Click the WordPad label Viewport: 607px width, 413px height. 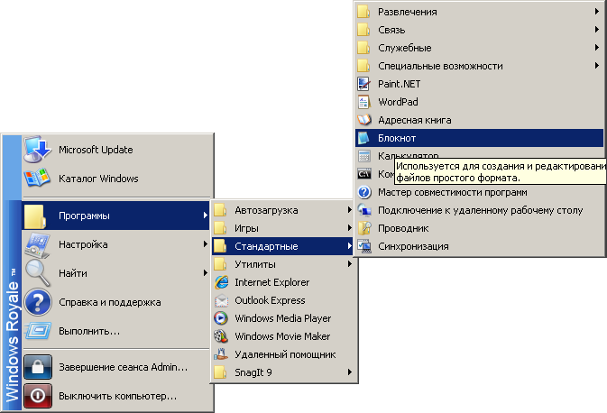pos(398,102)
